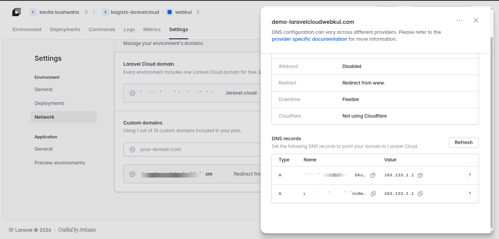The width and height of the screenshot is (499, 239).
Task: Click the Crafted by Artisans footer text
Action: 77,230
